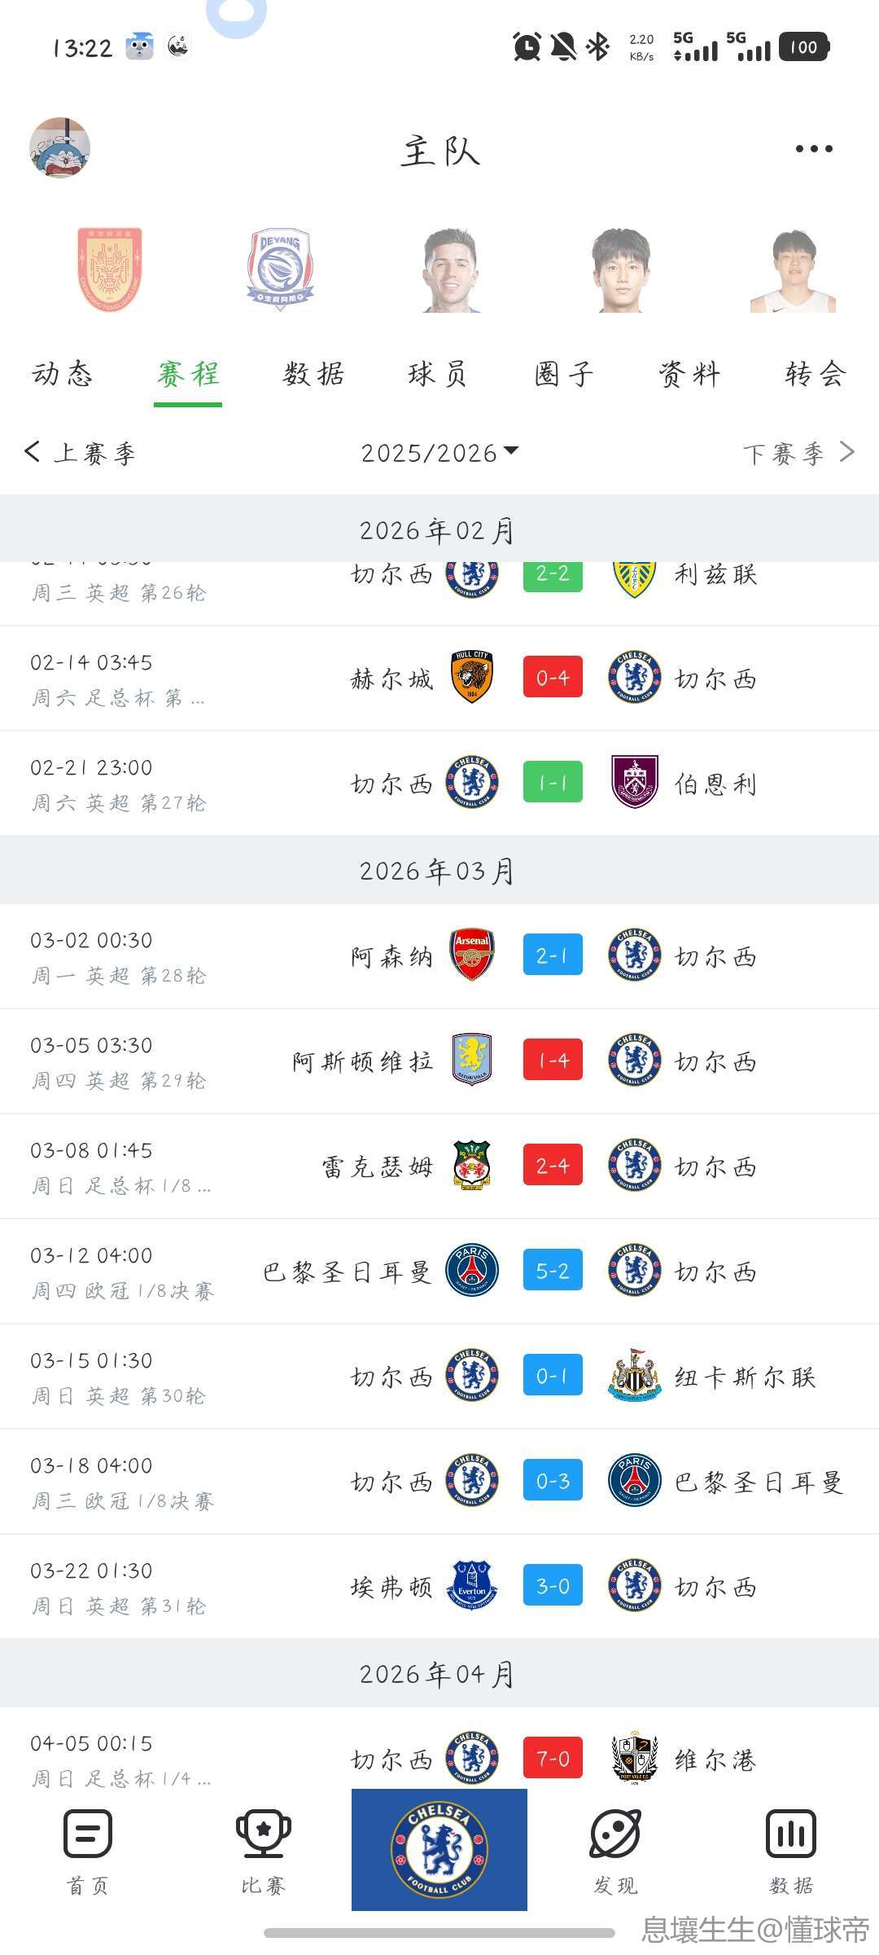
Task: Select the Deyang team crest
Action: [x=280, y=270]
